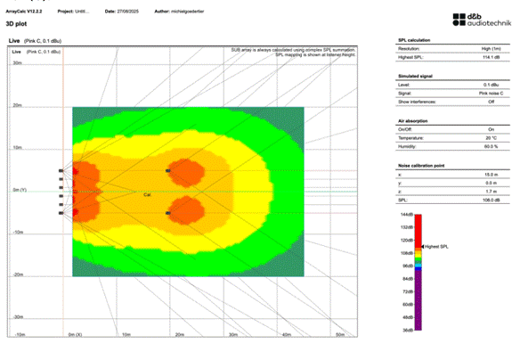Click the On/Off value 'On'
Image resolution: width=512 pixels, height=352 pixels.
(x=492, y=129)
